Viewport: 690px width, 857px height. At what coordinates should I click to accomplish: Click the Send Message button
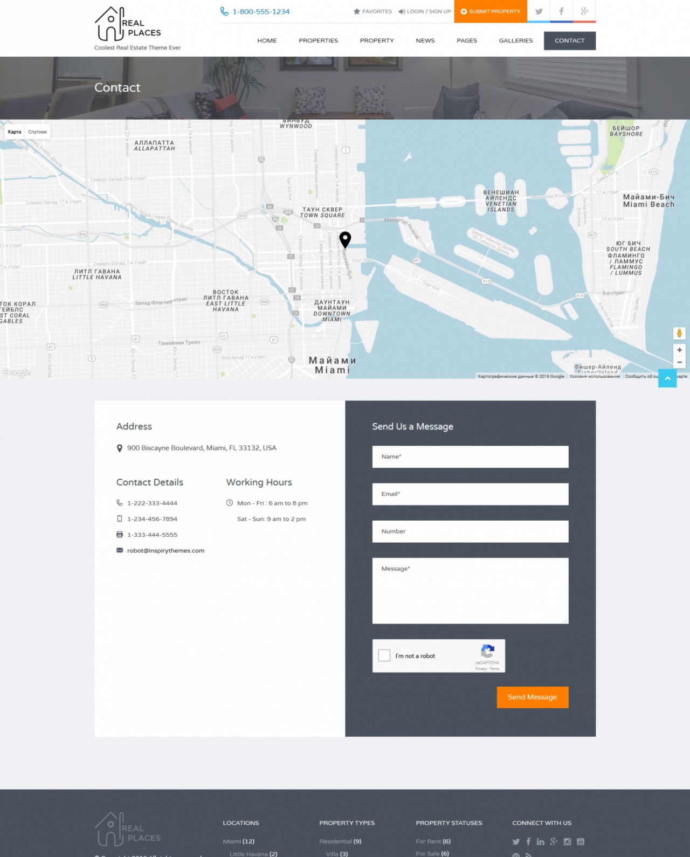[533, 697]
